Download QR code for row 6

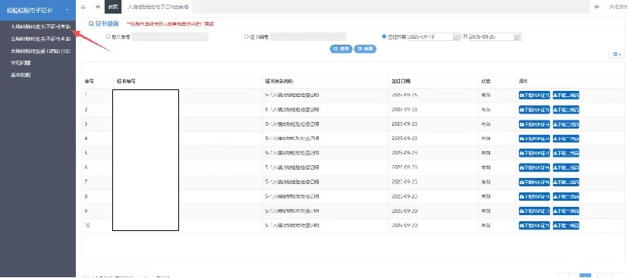[x=566, y=167]
